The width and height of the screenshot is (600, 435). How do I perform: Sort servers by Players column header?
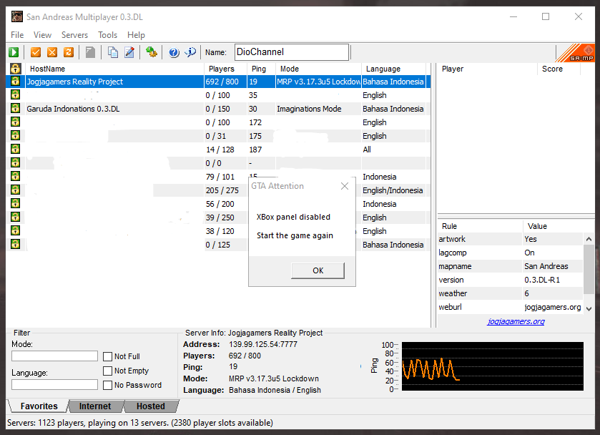[225, 69]
